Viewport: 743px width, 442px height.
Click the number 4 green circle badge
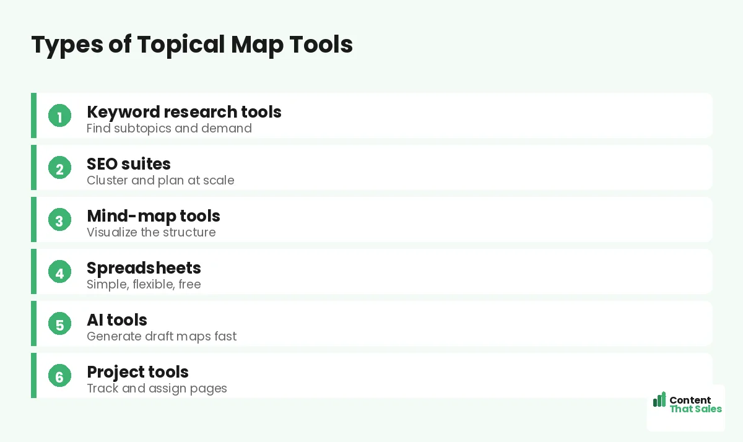tap(59, 272)
